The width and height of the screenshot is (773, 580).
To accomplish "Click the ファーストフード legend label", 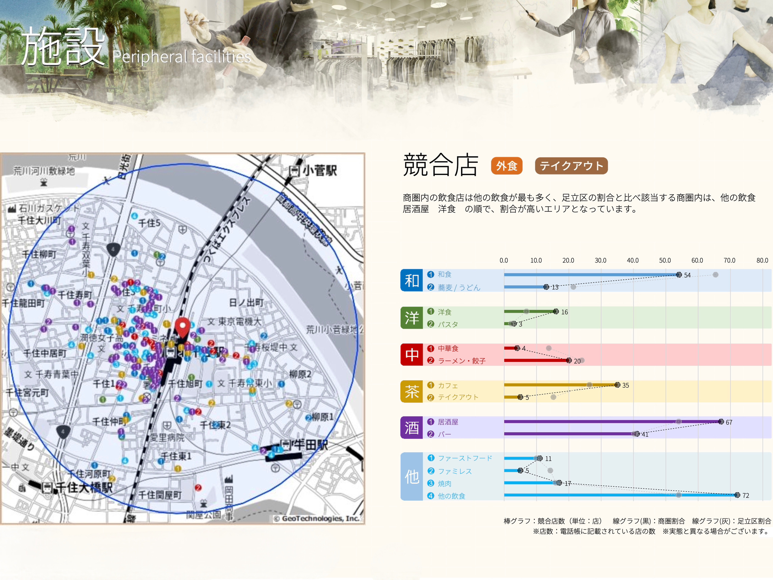I will click(465, 458).
